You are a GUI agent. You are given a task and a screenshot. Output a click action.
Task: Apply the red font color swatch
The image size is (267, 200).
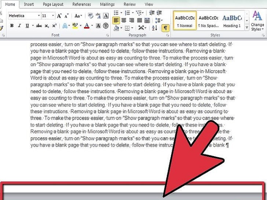pos(87,26)
